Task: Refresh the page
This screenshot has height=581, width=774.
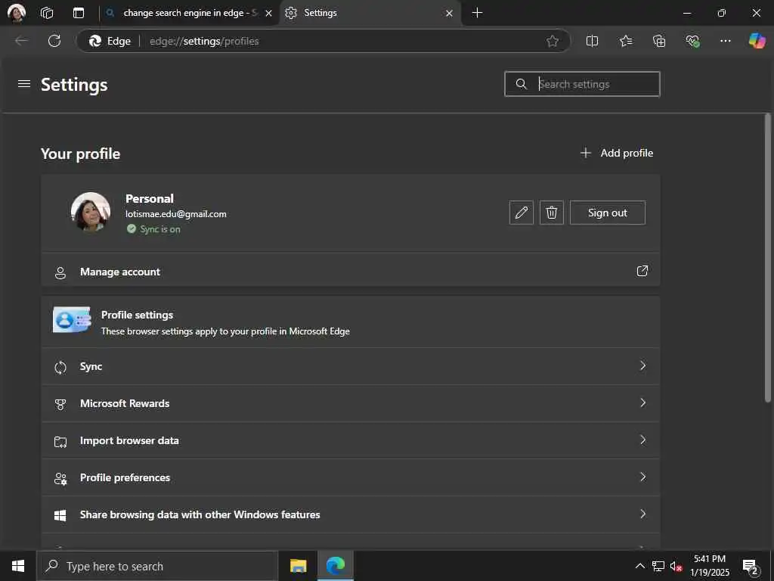Action: tap(54, 41)
